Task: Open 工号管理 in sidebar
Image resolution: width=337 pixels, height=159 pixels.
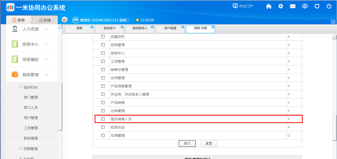Action: point(31,128)
